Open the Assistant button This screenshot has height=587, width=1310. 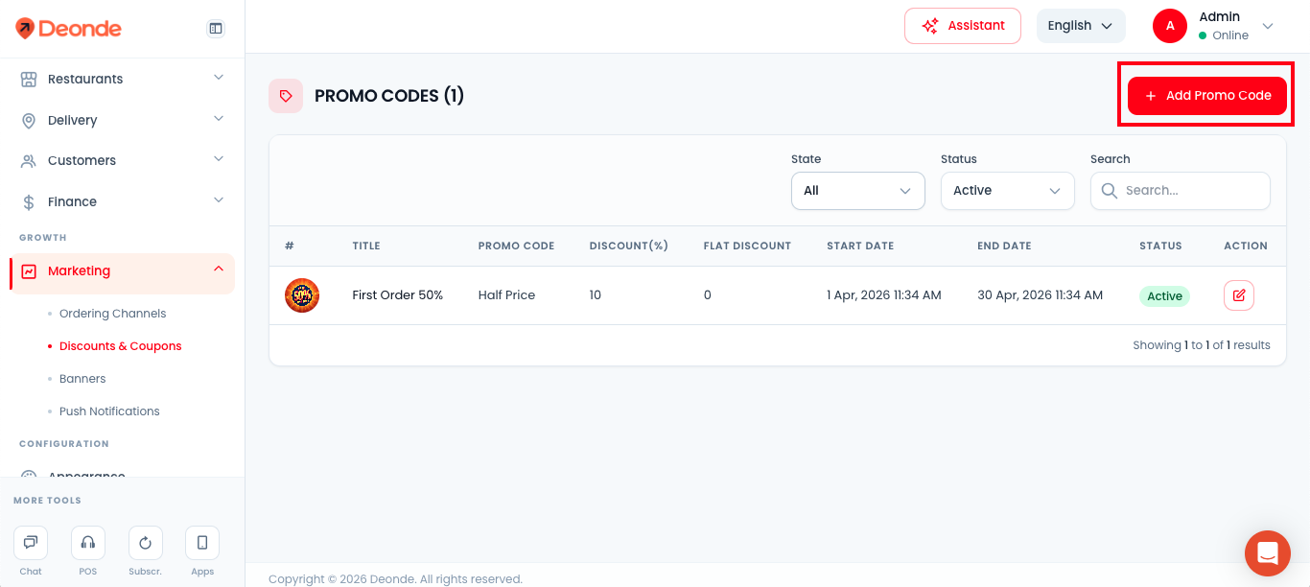pos(963,26)
